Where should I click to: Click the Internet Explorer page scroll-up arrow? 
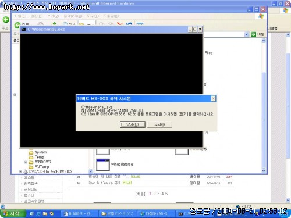coord(288,35)
